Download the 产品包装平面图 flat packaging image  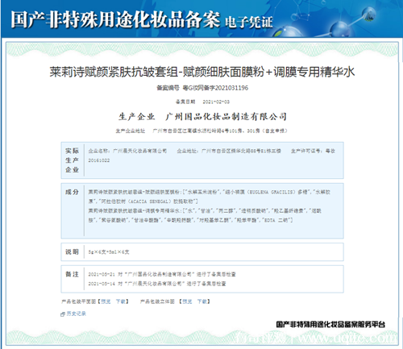click(120, 301)
